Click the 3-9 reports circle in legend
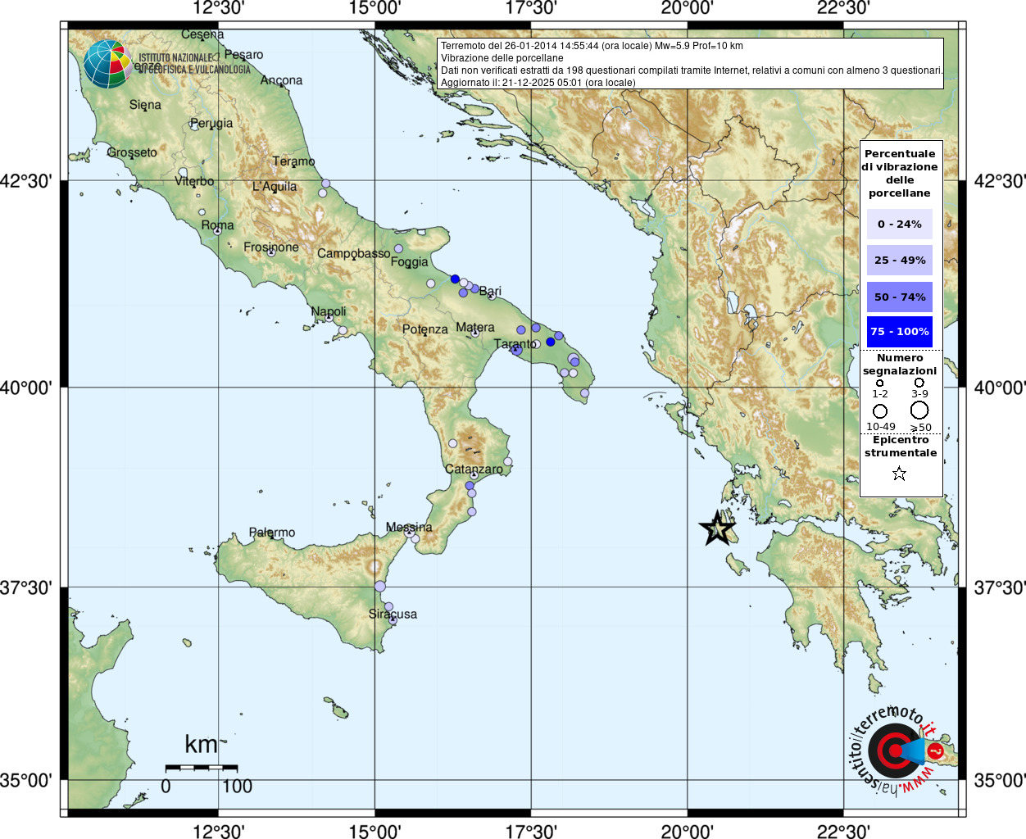Viewport: 1026px width, 839px height. pos(919,383)
